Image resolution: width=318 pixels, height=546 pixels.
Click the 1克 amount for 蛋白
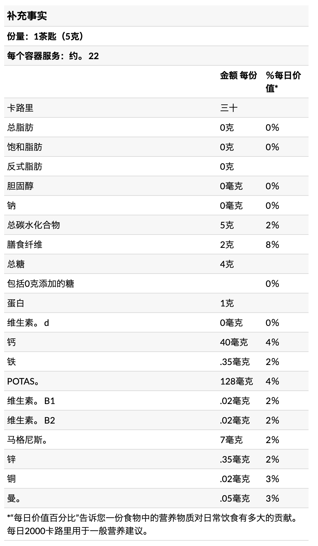[x=227, y=303]
